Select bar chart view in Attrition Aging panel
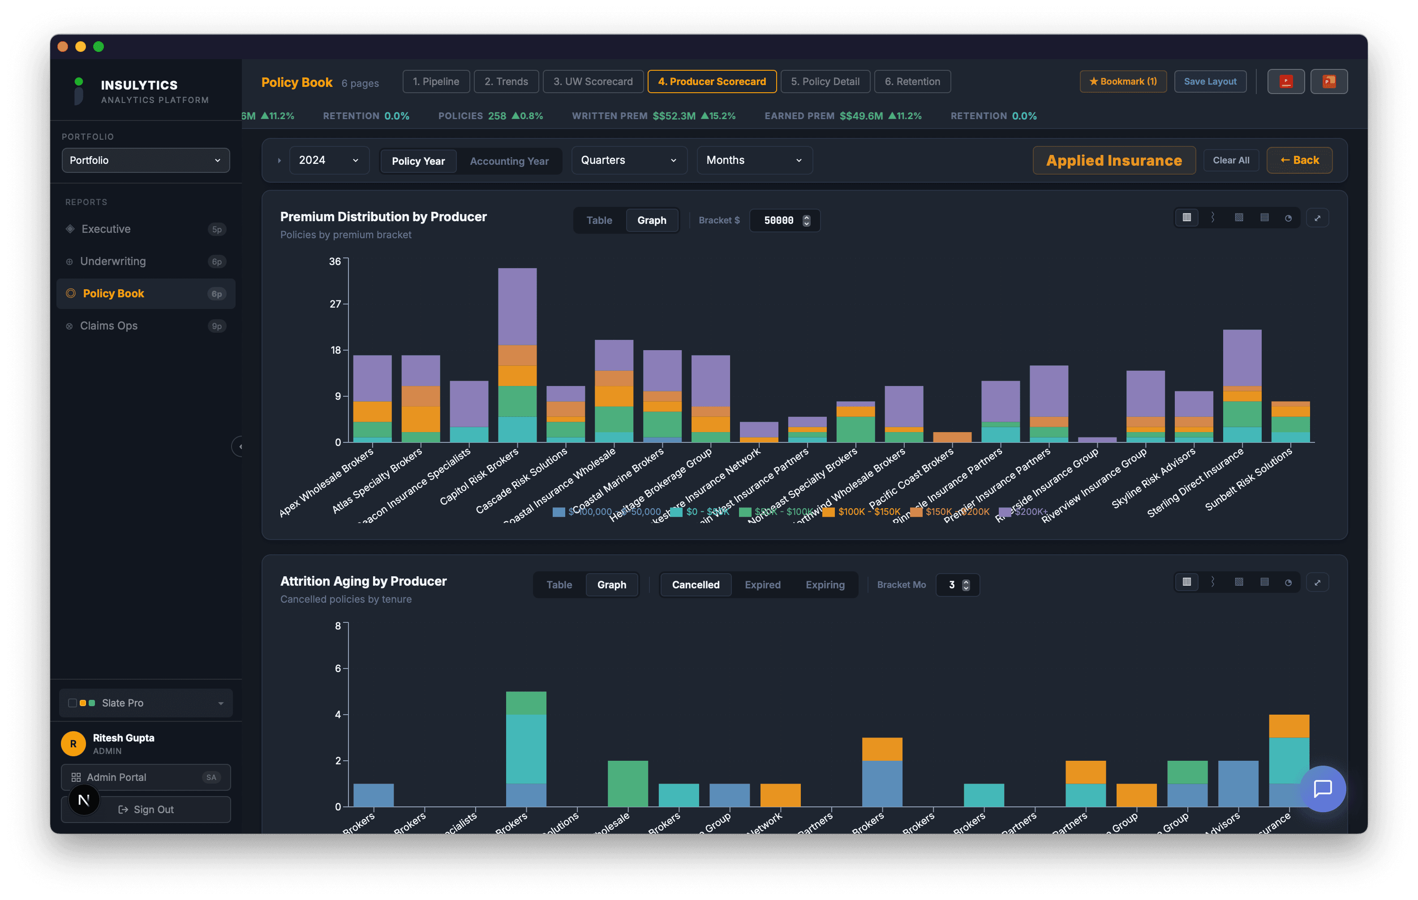 click(x=1186, y=582)
